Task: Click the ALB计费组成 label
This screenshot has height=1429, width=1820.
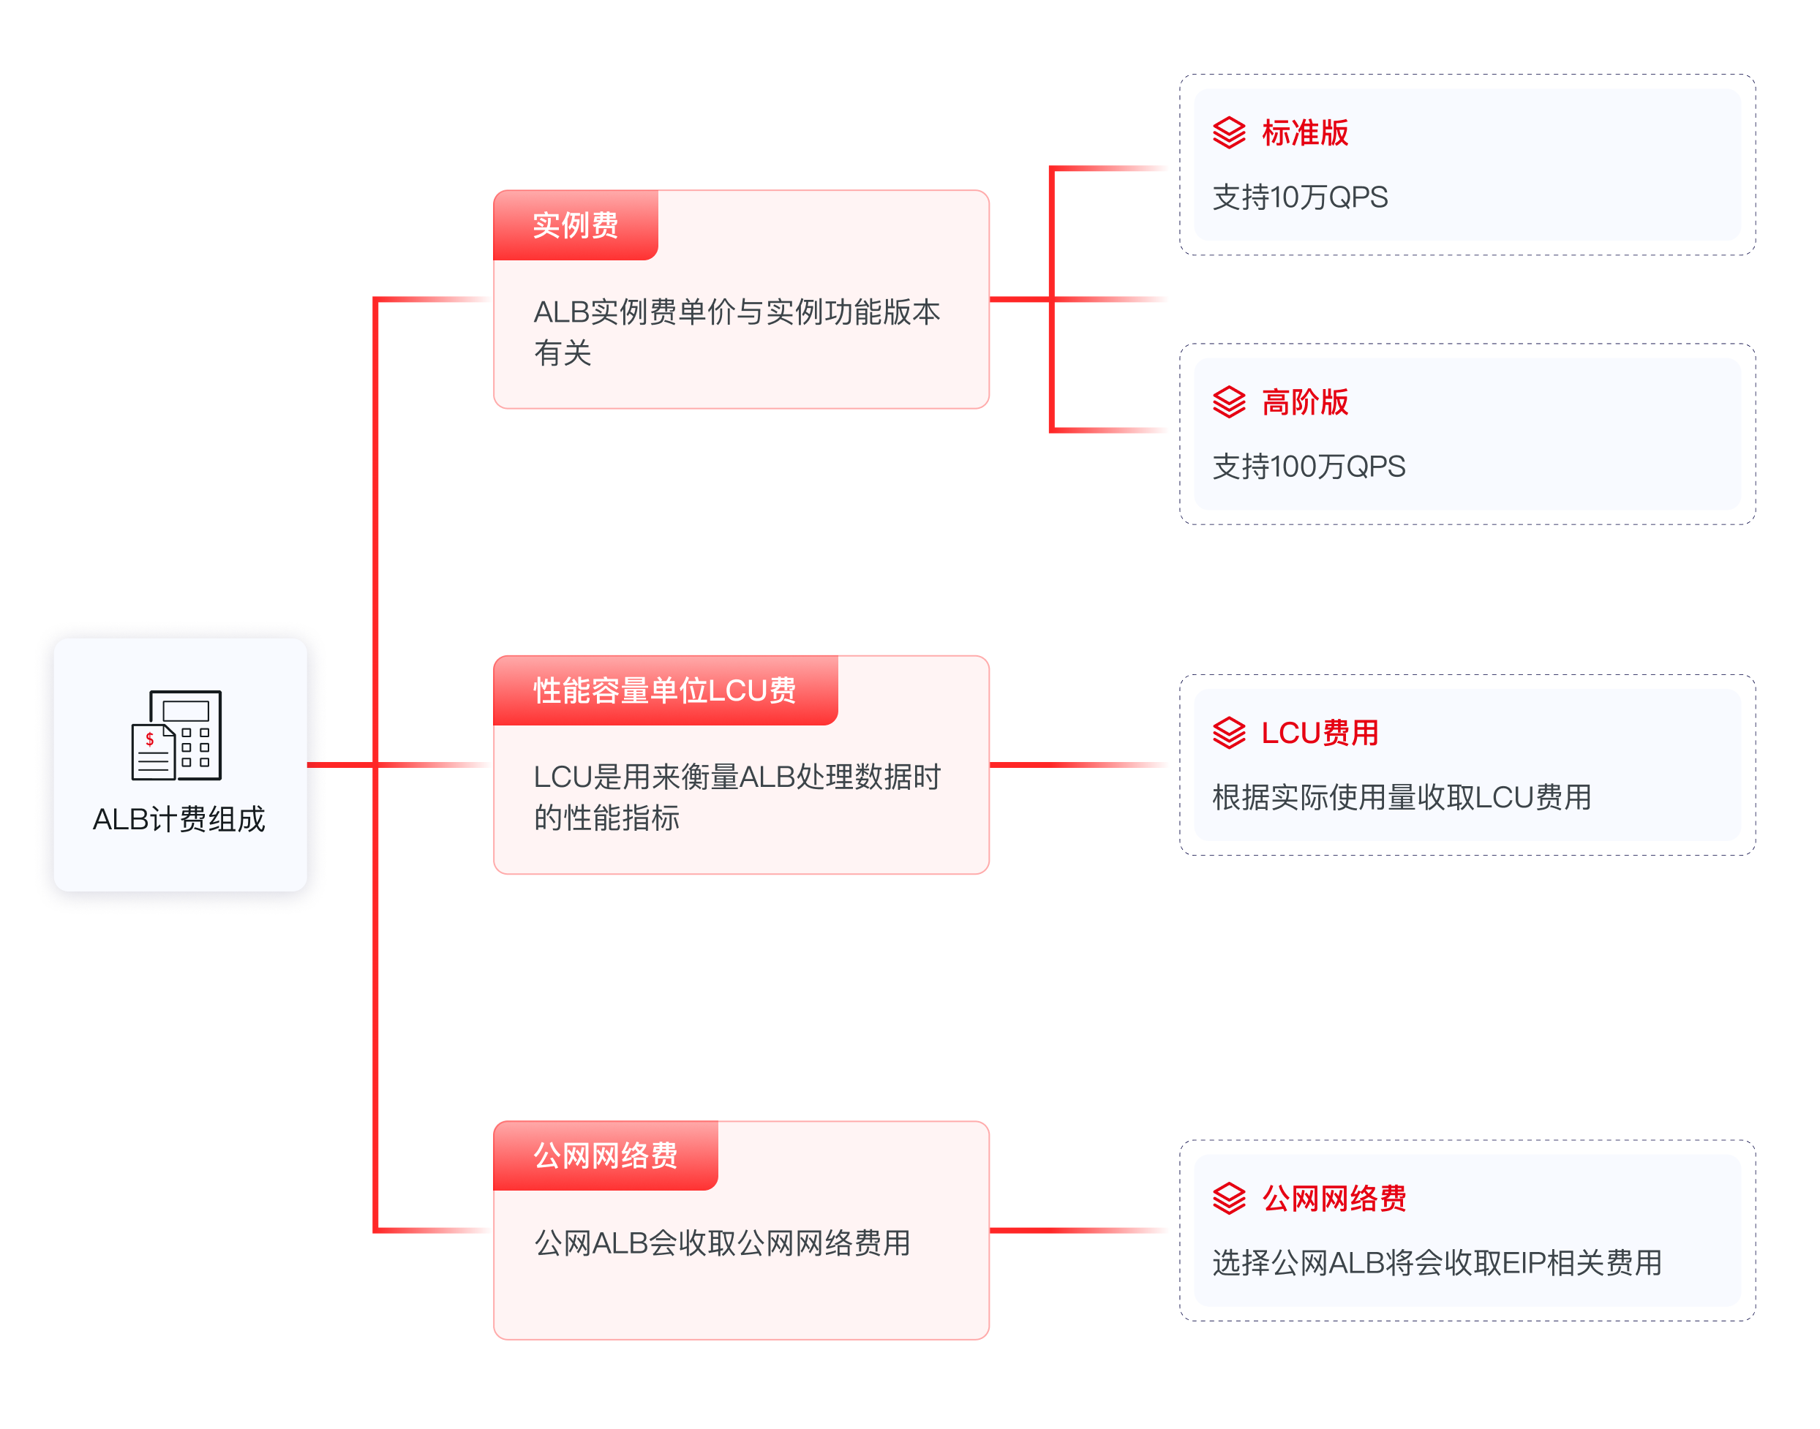Action: tap(179, 819)
